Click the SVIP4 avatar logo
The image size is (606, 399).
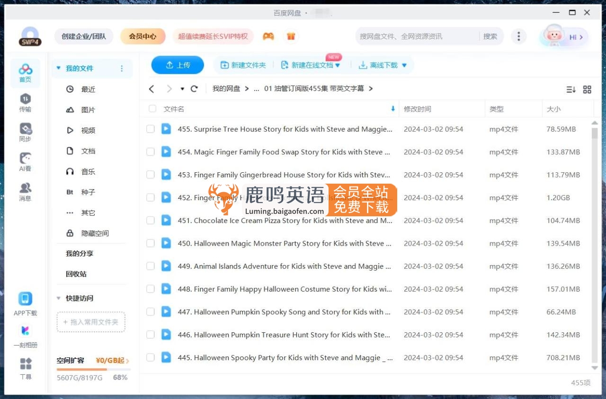[30, 37]
